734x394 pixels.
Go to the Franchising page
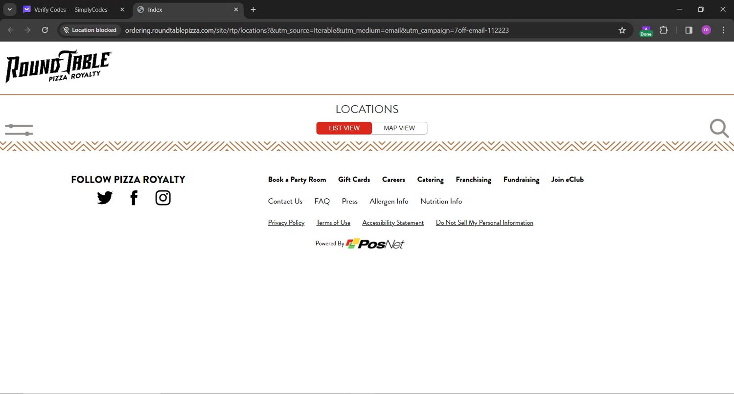[473, 180]
